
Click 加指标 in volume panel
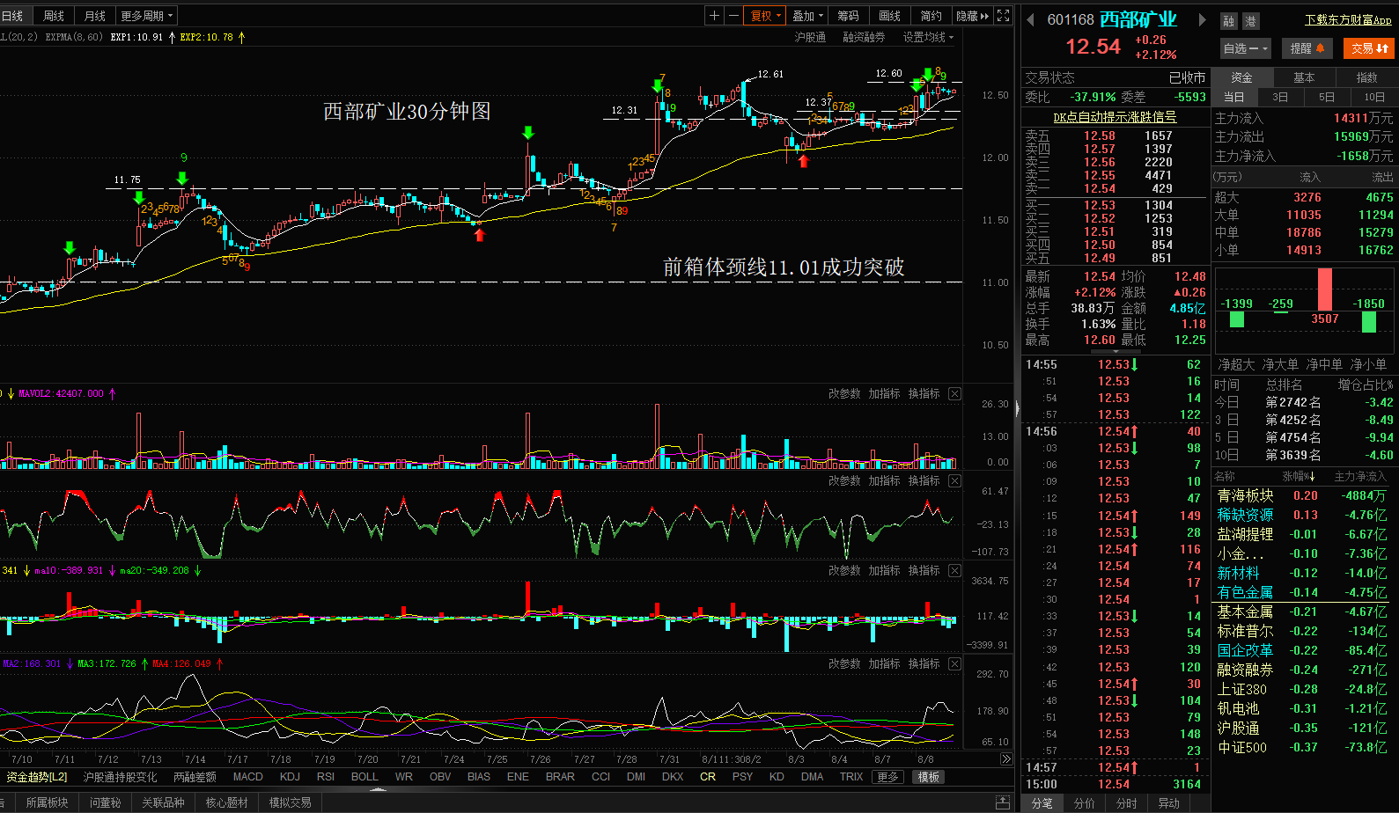tap(884, 393)
